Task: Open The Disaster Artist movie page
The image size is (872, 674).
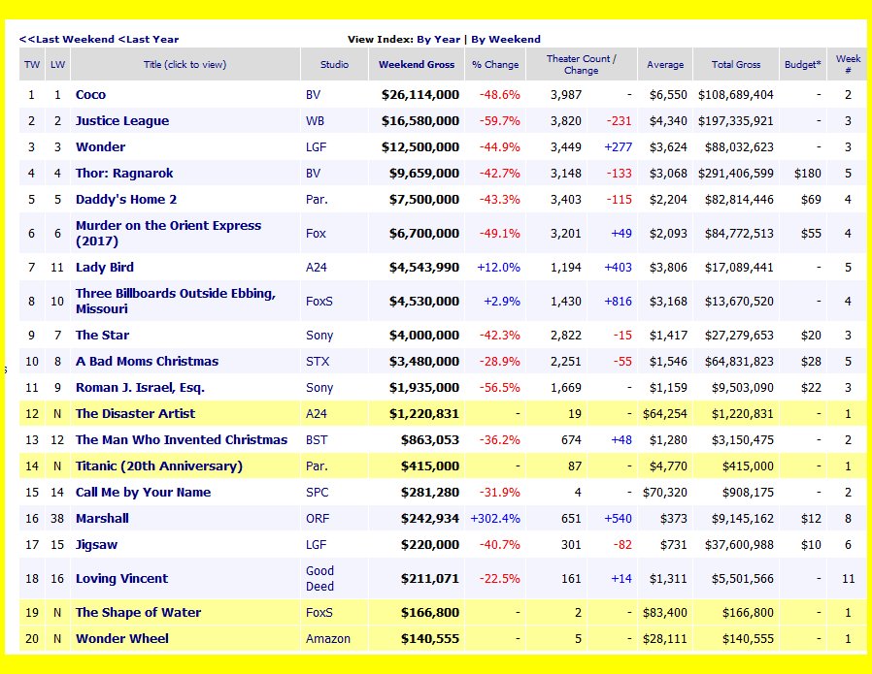Action: [136, 414]
